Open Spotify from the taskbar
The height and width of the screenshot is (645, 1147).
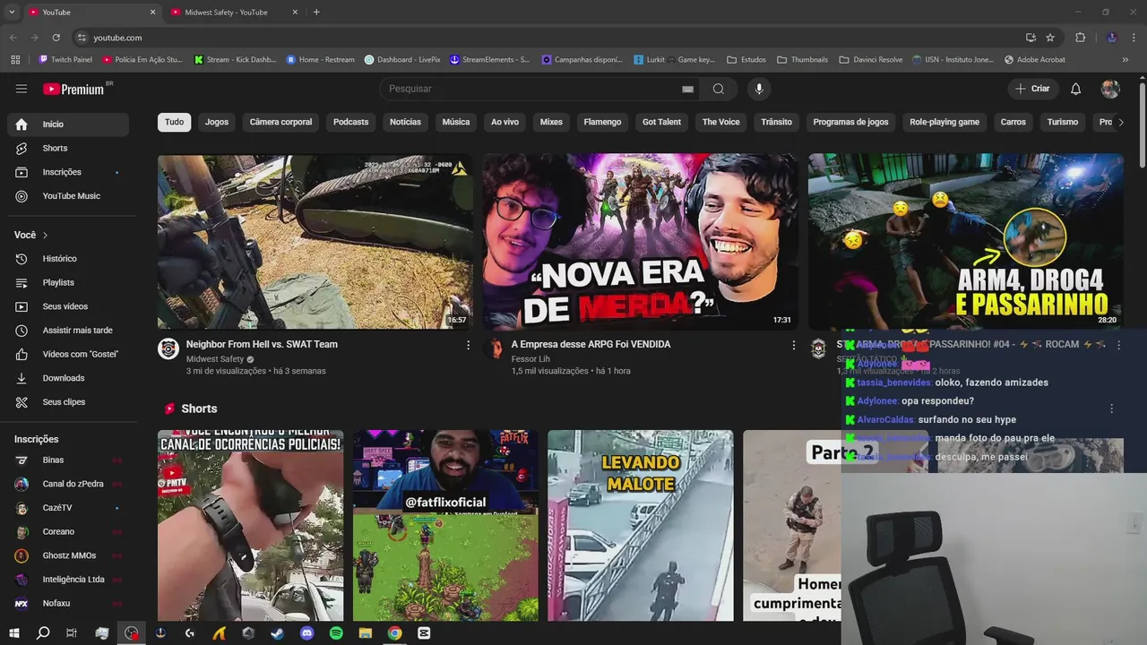coord(336,633)
